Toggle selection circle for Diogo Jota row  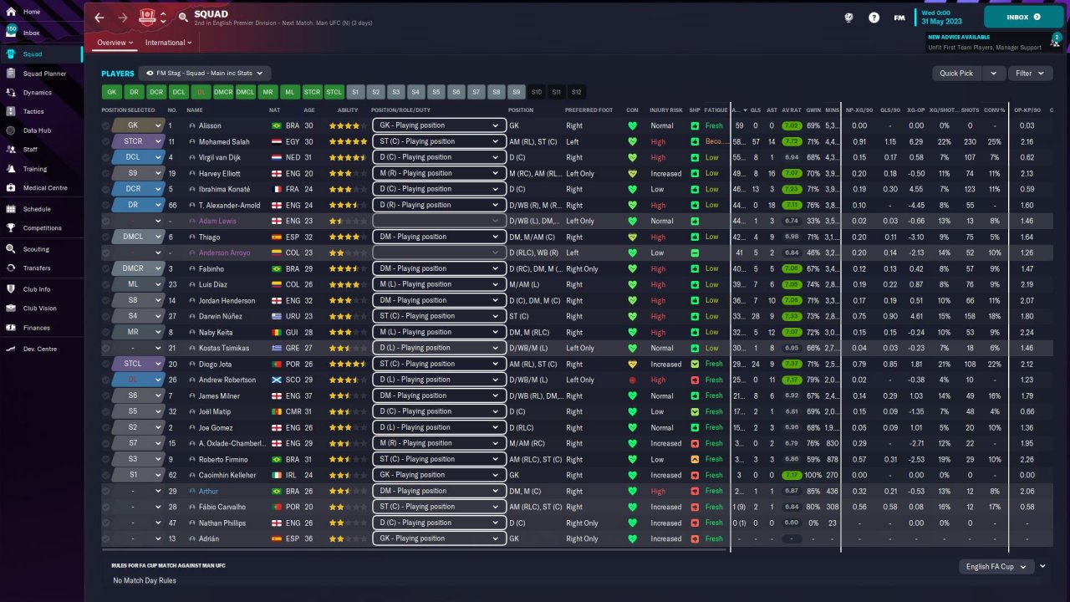click(x=105, y=364)
